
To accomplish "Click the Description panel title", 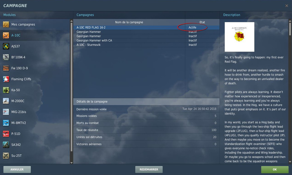I will [232, 15].
